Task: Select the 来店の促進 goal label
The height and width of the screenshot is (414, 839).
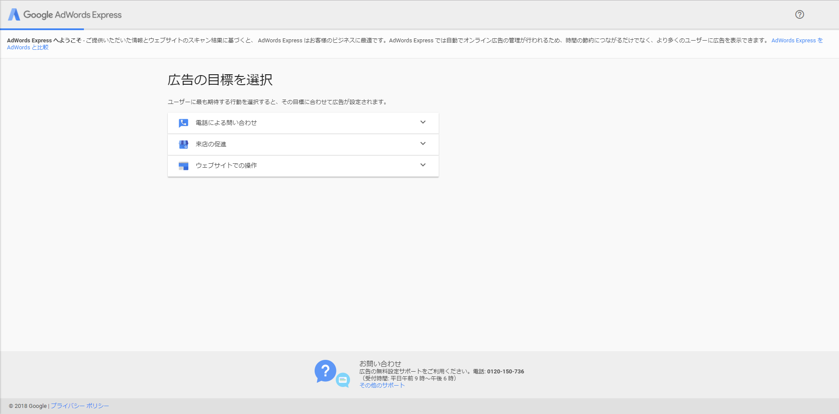Action: 211,145
